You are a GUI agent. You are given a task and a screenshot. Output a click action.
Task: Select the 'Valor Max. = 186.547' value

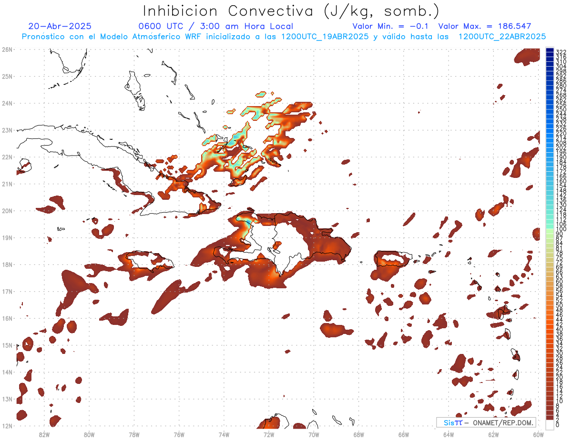484,26
